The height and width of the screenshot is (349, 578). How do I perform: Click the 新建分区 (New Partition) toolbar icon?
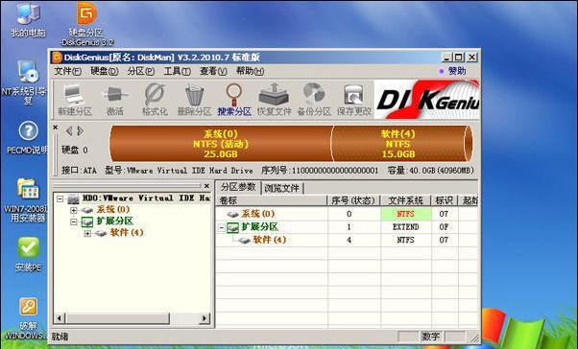click(75, 100)
